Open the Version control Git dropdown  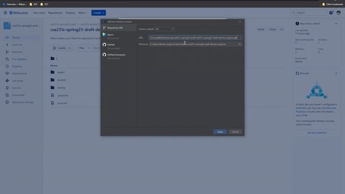(164, 29)
